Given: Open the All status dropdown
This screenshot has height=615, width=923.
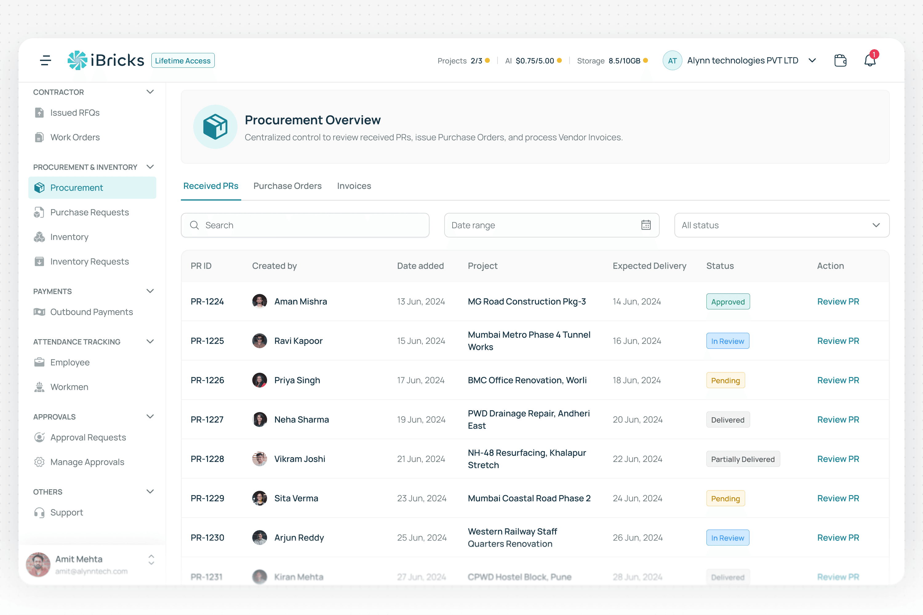Looking at the screenshot, I should tap(782, 225).
